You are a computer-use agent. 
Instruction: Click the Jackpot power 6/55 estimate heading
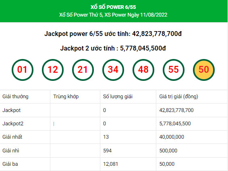113,34
